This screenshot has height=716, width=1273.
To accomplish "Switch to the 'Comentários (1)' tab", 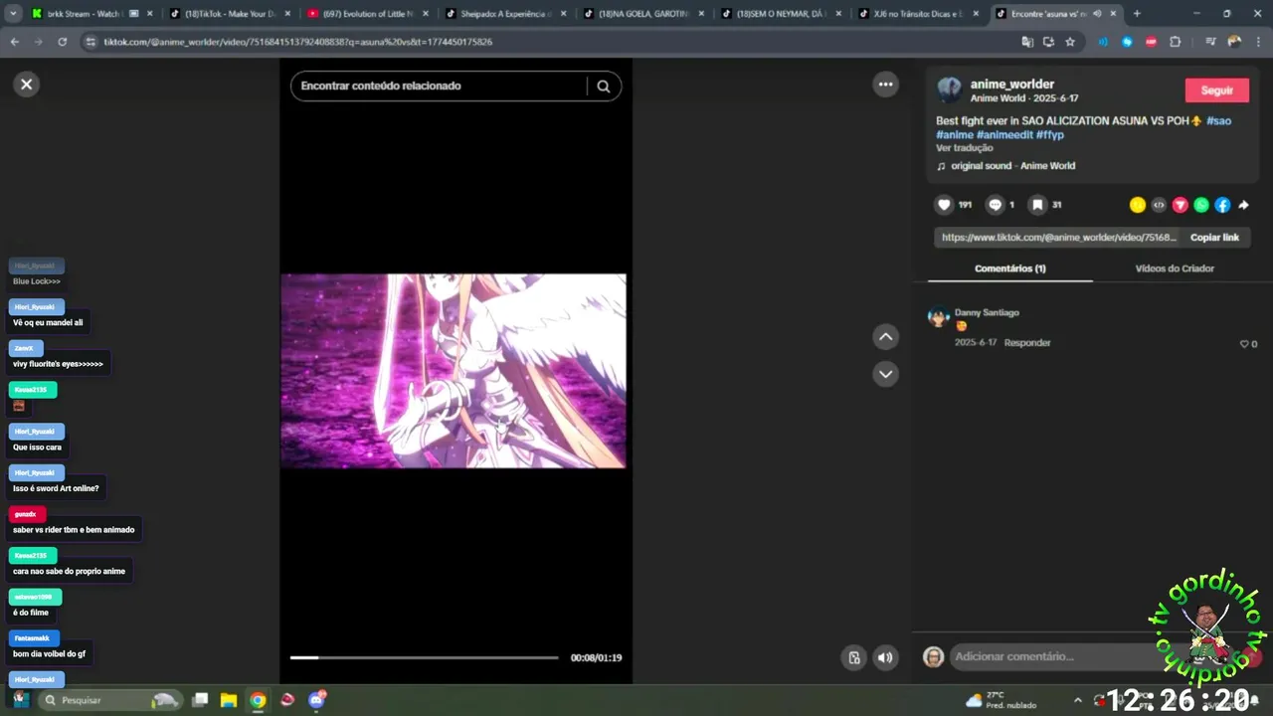I will (1009, 268).
